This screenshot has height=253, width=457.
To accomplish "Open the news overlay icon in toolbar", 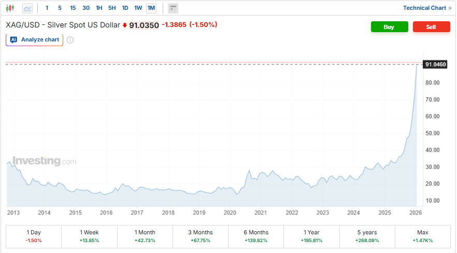I will click(x=173, y=8).
